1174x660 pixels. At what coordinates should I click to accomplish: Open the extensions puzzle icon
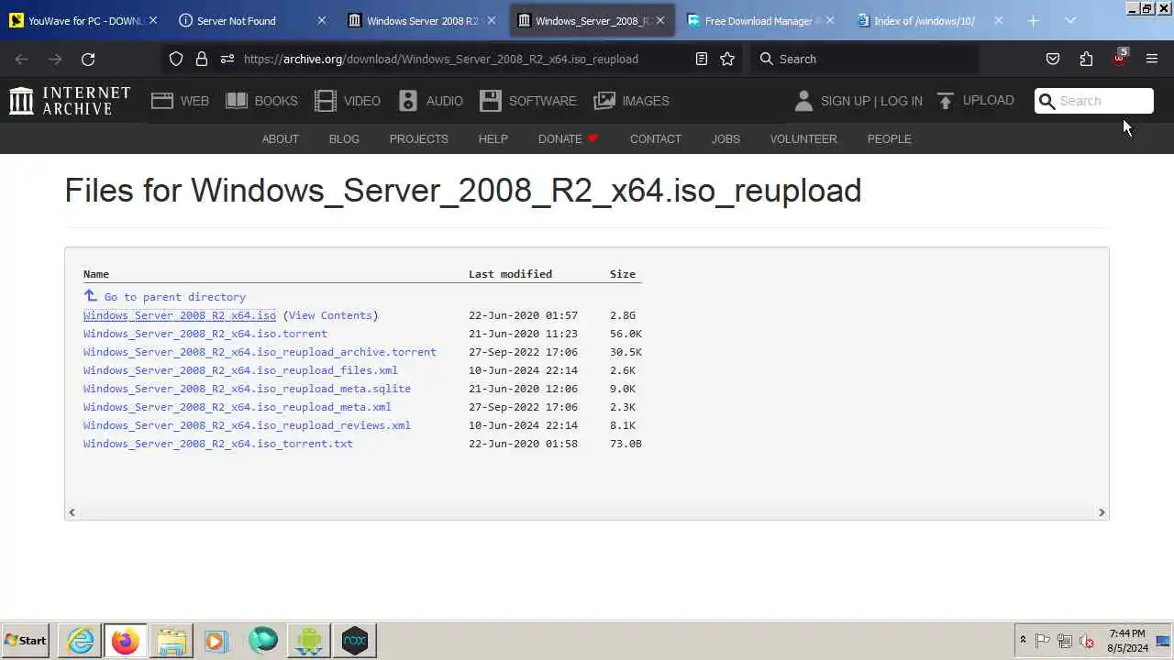coord(1086,59)
